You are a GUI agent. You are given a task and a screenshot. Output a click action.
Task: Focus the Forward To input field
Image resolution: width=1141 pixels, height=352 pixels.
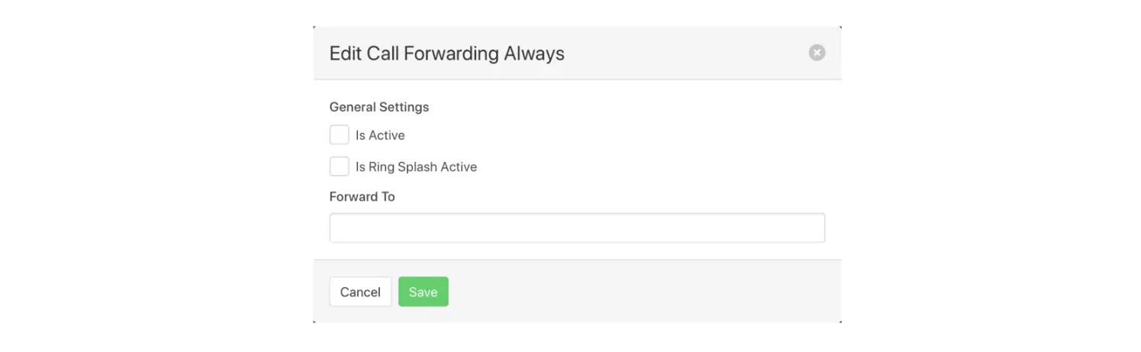[x=577, y=228]
